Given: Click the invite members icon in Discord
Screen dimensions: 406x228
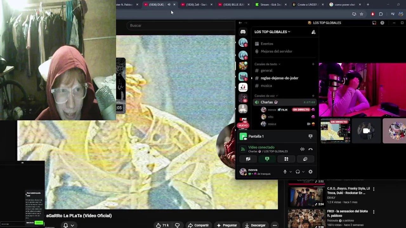Looking at the screenshot, I should (x=313, y=32).
